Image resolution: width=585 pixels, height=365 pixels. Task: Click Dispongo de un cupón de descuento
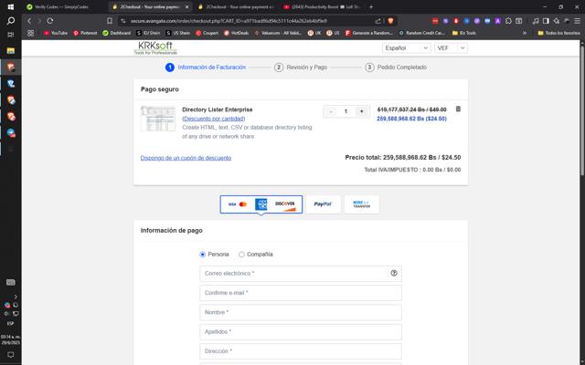(186, 158)
